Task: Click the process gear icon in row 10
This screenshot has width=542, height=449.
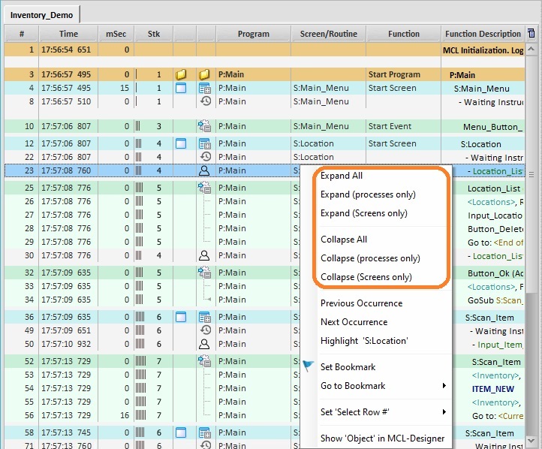Action: (204, 127)
